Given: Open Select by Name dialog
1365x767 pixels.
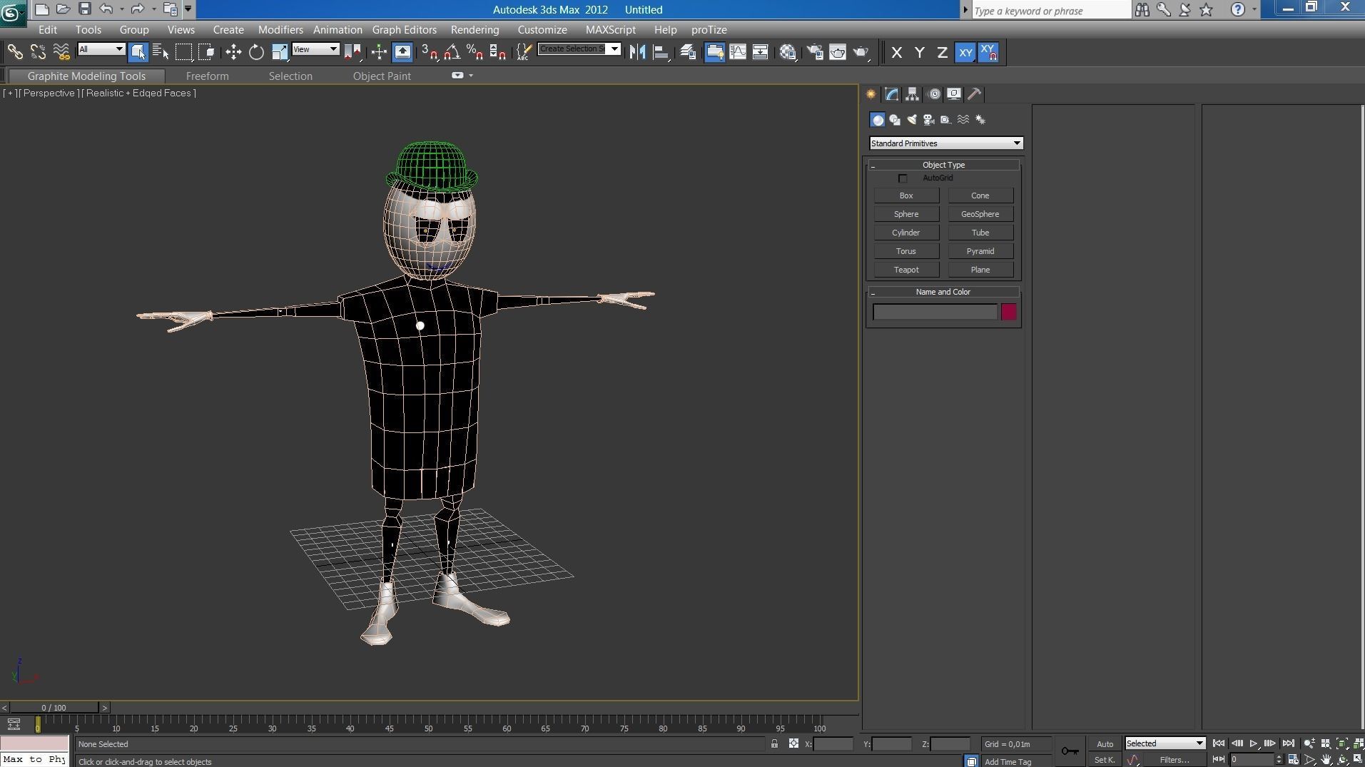Looking at the screenshot, I should click(161, 52).
